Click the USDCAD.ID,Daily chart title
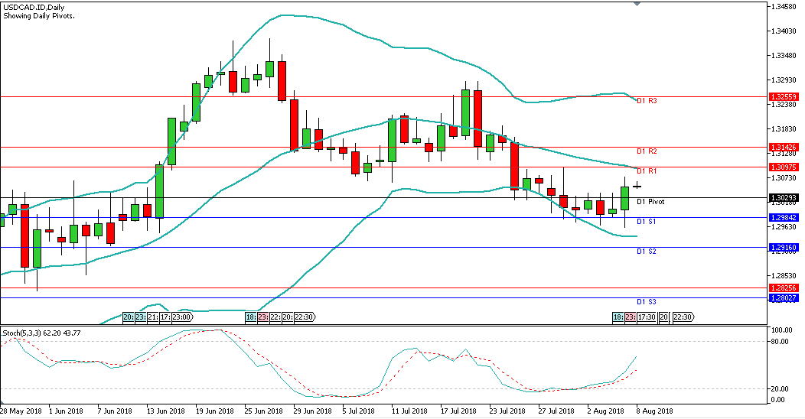 click(x=34, y=8)
